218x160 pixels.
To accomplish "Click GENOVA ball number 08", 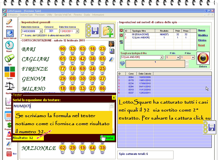I will pyautogui.click(x=73, y=78).
